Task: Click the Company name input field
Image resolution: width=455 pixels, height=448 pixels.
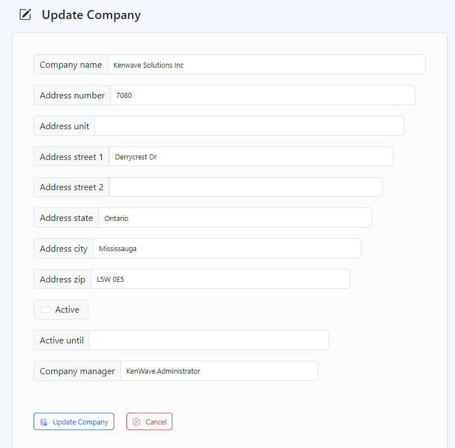Action: [x=266, y=65]
